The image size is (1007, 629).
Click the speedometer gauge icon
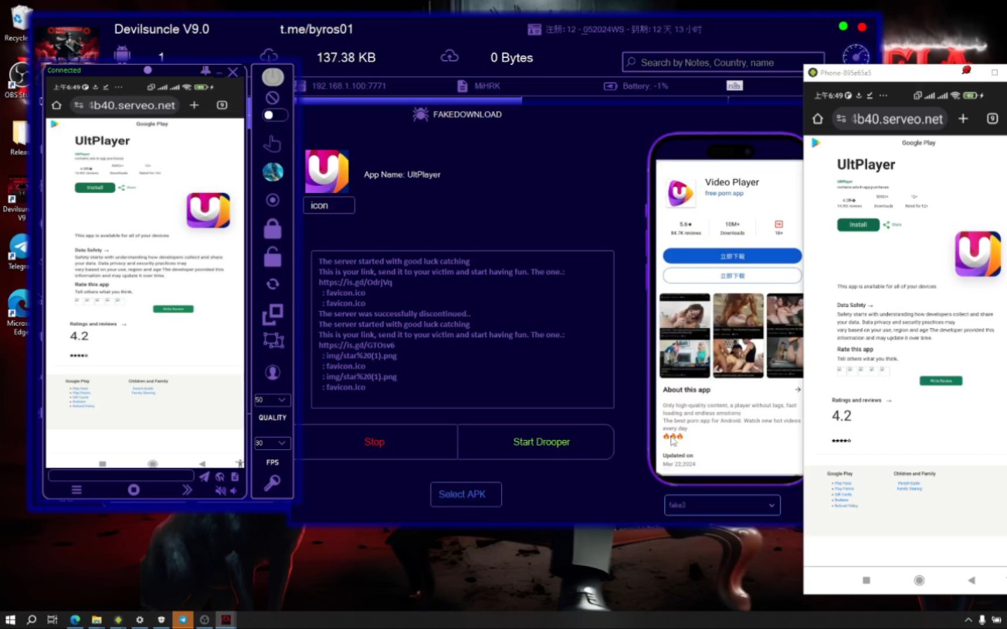tap(856, 58)
